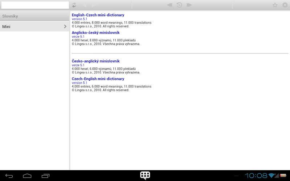Click the English-Czech mini-dictionary title
The image size is (290, 181).
(x=98, y=15)
